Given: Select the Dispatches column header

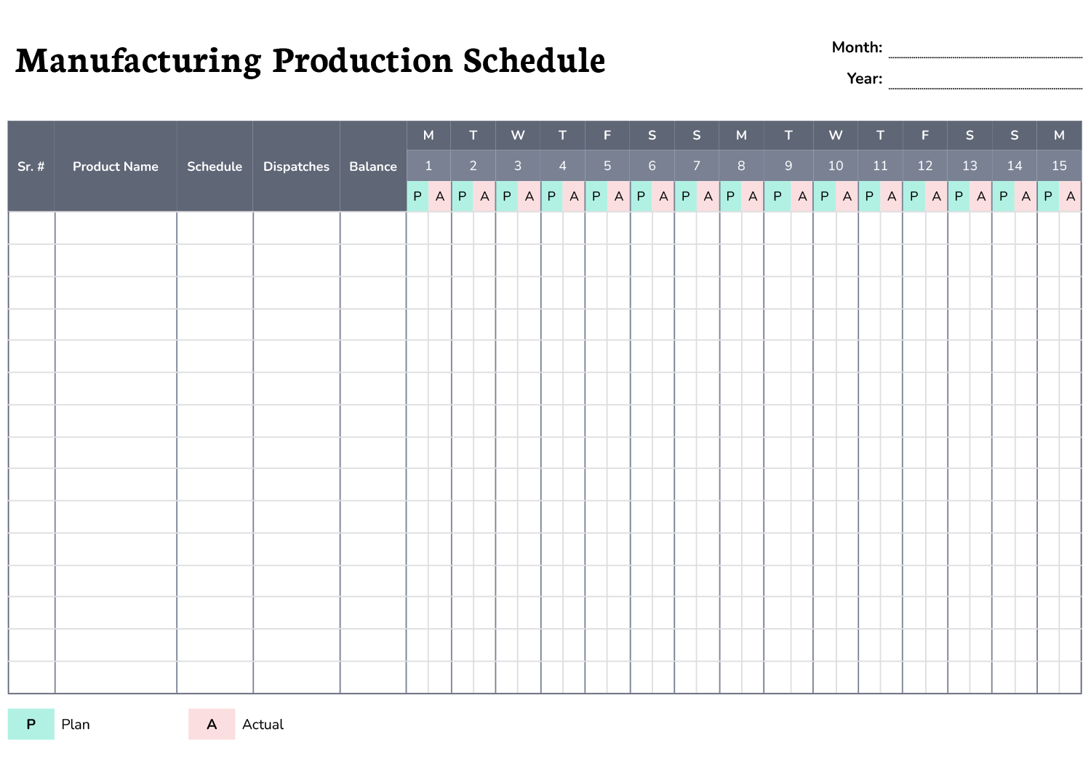Looking at the screenshot, I should click(296, 166).
